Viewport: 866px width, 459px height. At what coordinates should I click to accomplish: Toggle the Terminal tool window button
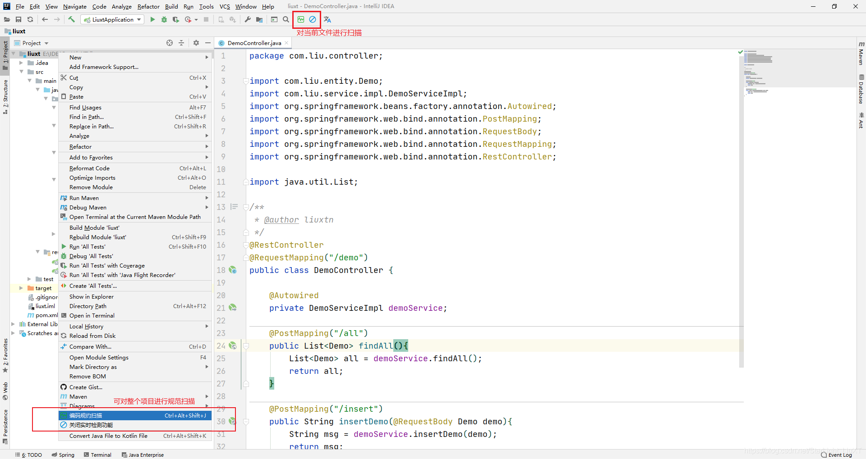pos(97,454)
